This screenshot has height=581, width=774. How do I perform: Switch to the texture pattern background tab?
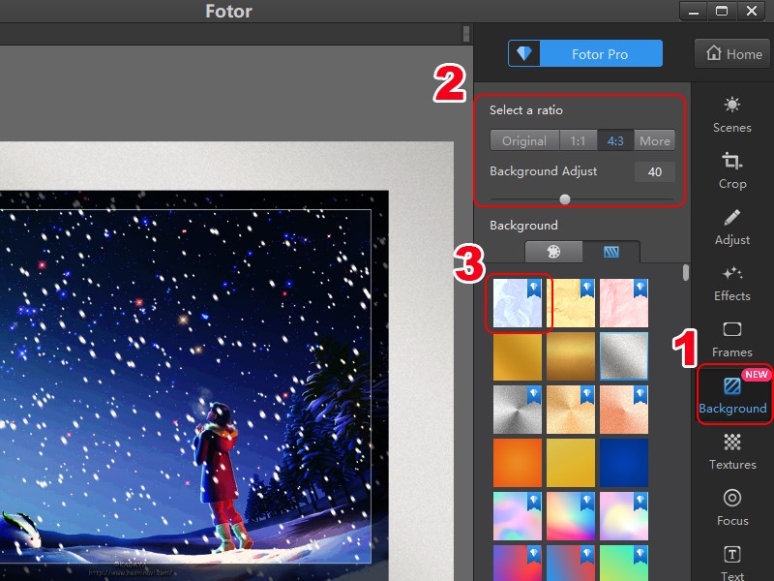click(611, 252)
